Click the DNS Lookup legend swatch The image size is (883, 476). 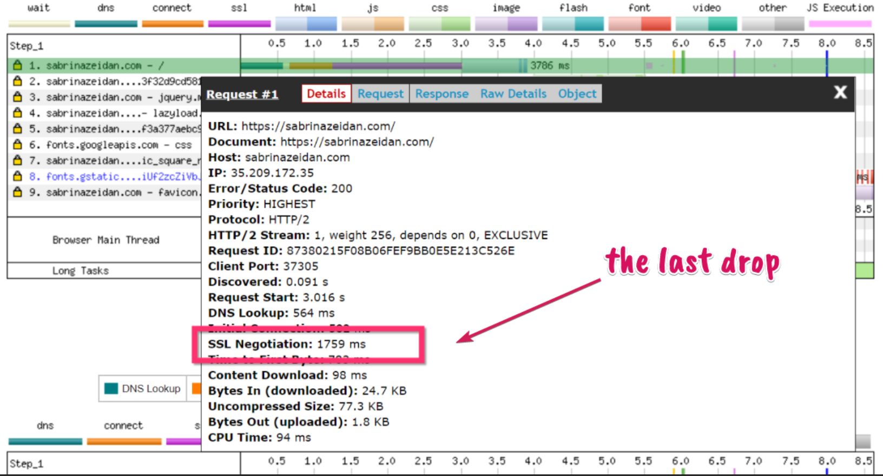(111, 388)
